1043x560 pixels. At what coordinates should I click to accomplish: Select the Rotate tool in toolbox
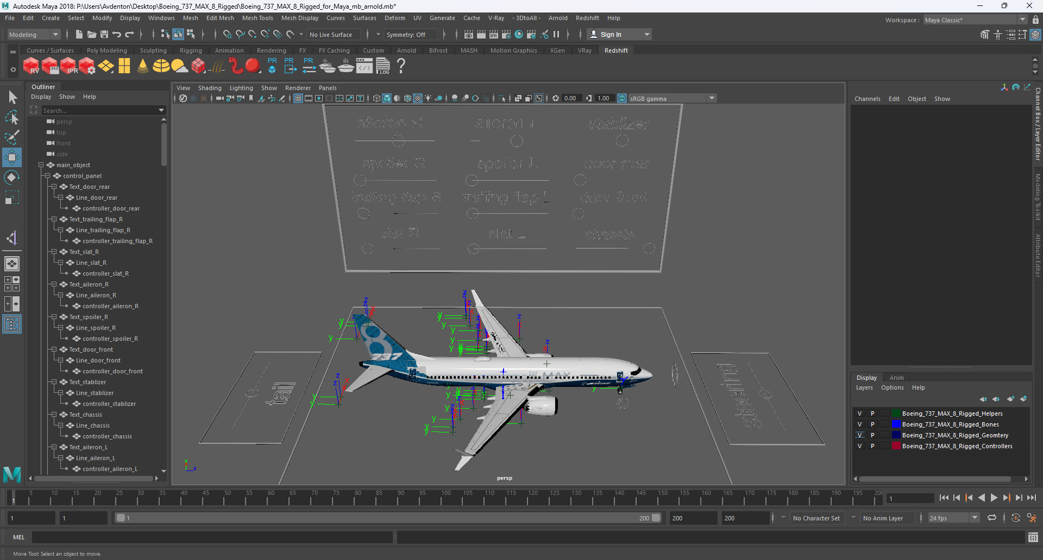pos(12,177)
